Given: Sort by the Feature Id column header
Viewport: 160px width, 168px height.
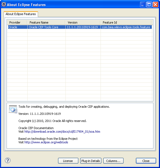Looking at the screenshot, I should click(126, 22).
